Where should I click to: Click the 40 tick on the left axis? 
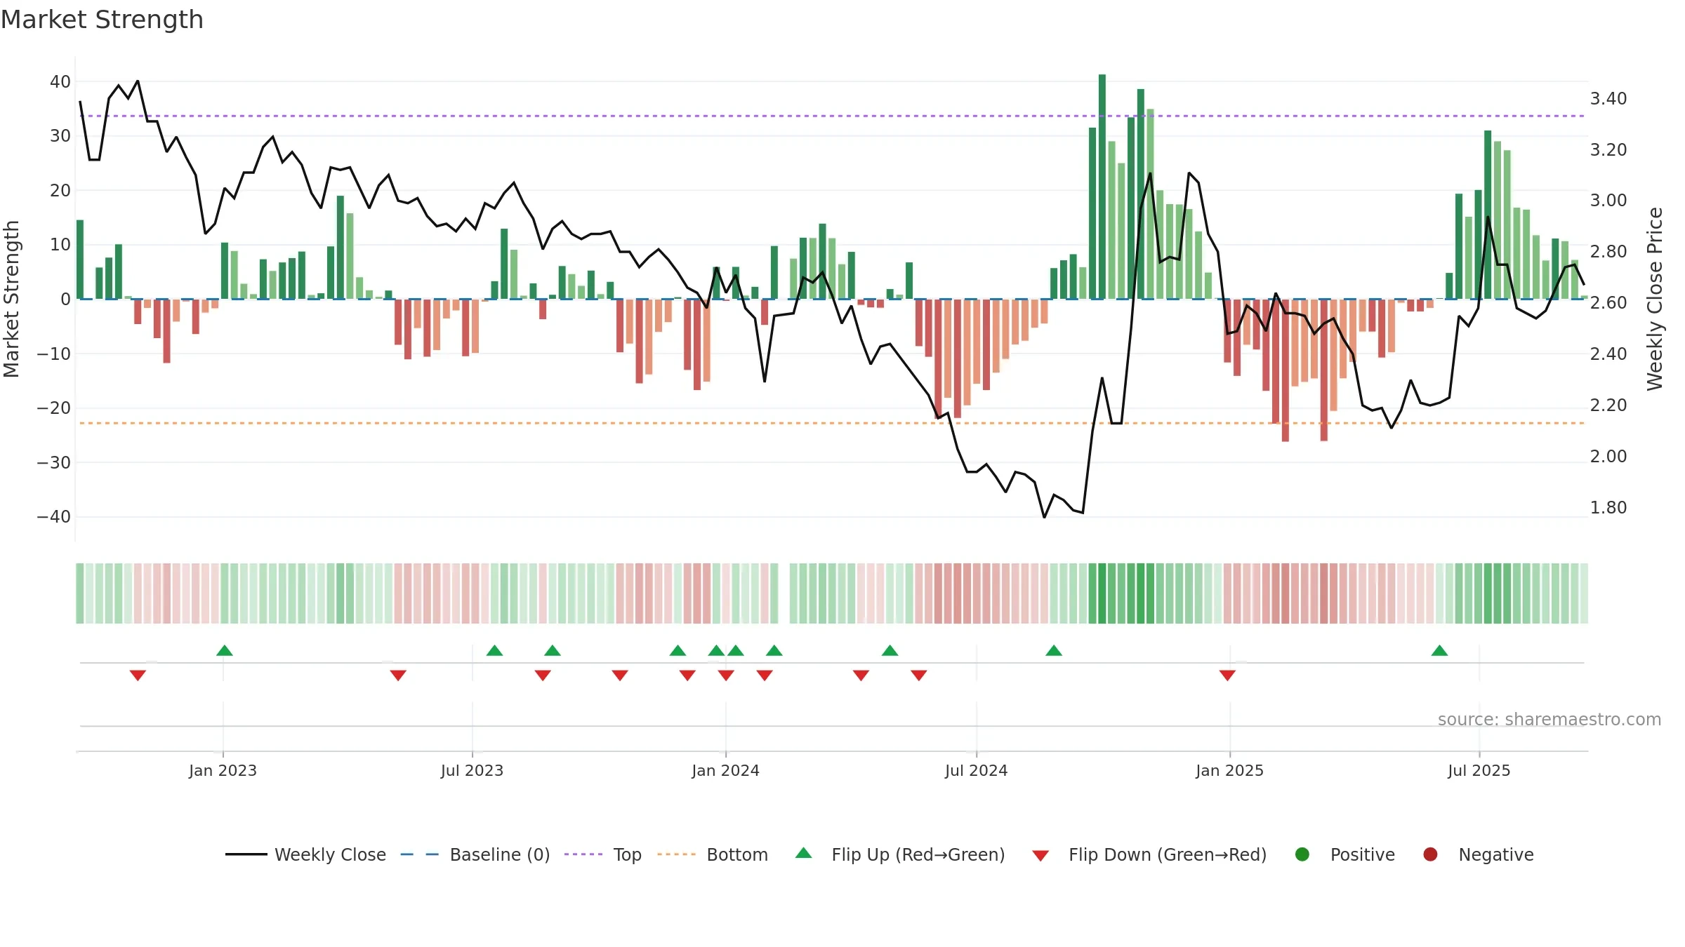60,81
